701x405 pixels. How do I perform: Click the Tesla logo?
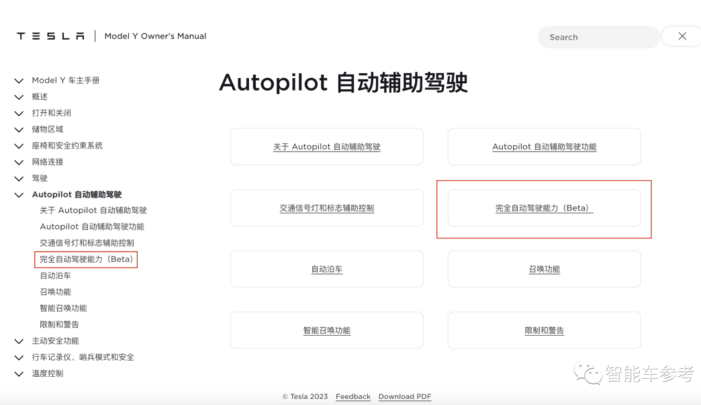point(51,36)
